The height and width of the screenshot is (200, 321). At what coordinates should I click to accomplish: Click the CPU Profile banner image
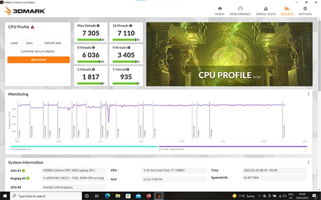coord(229,54)
